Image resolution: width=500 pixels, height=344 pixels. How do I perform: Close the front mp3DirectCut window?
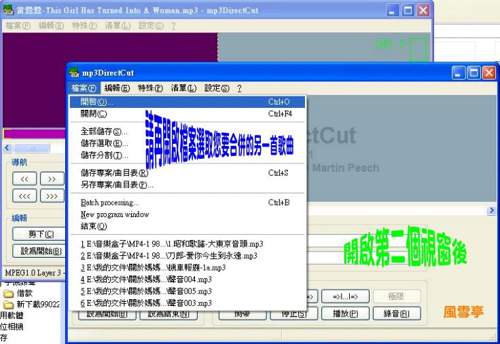tap(489, 73)
